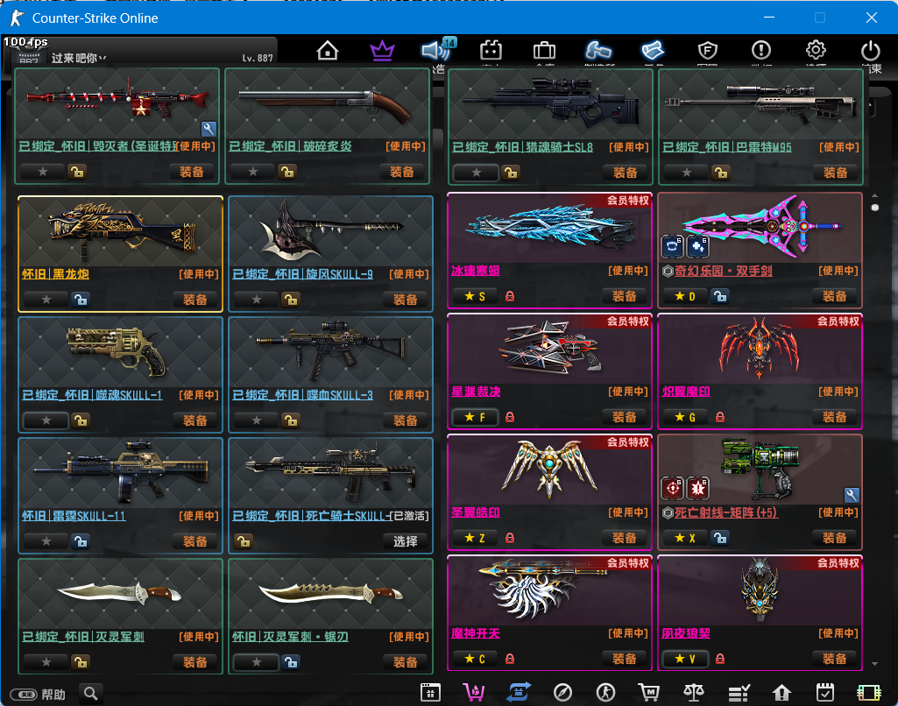
Task: Toggle the lock on 灭灵军刺·锯刃
Action: click(x=291, y=662)
